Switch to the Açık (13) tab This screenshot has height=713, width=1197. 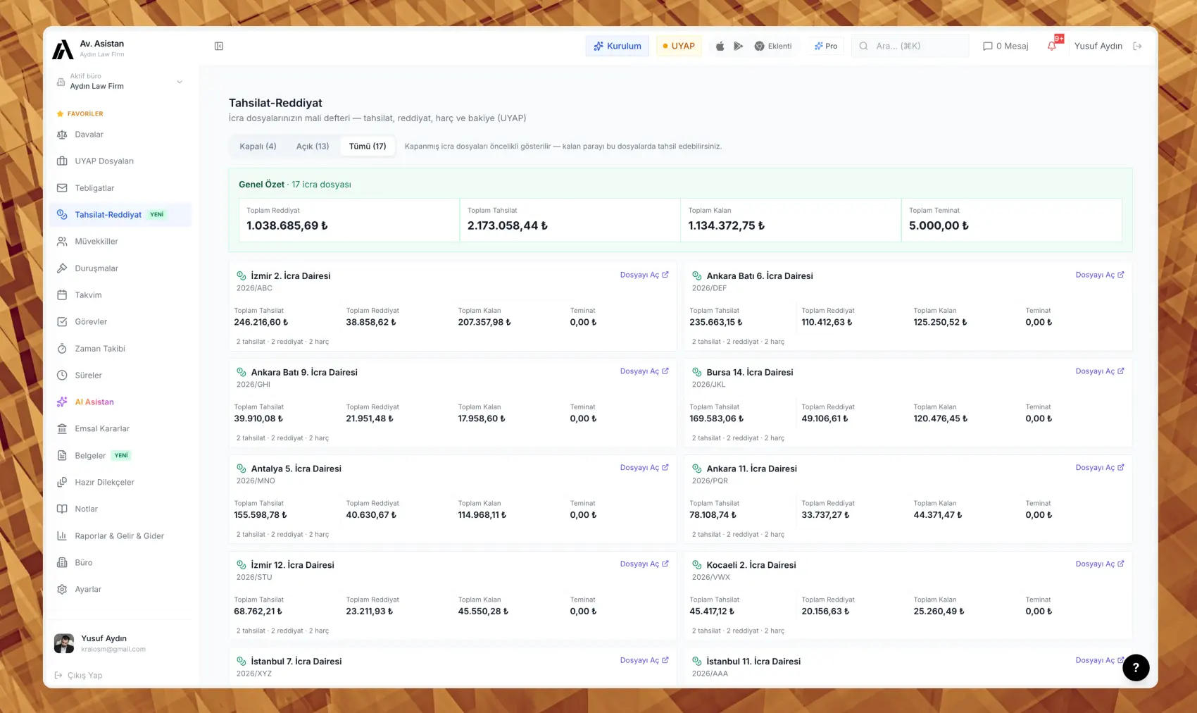313,147
